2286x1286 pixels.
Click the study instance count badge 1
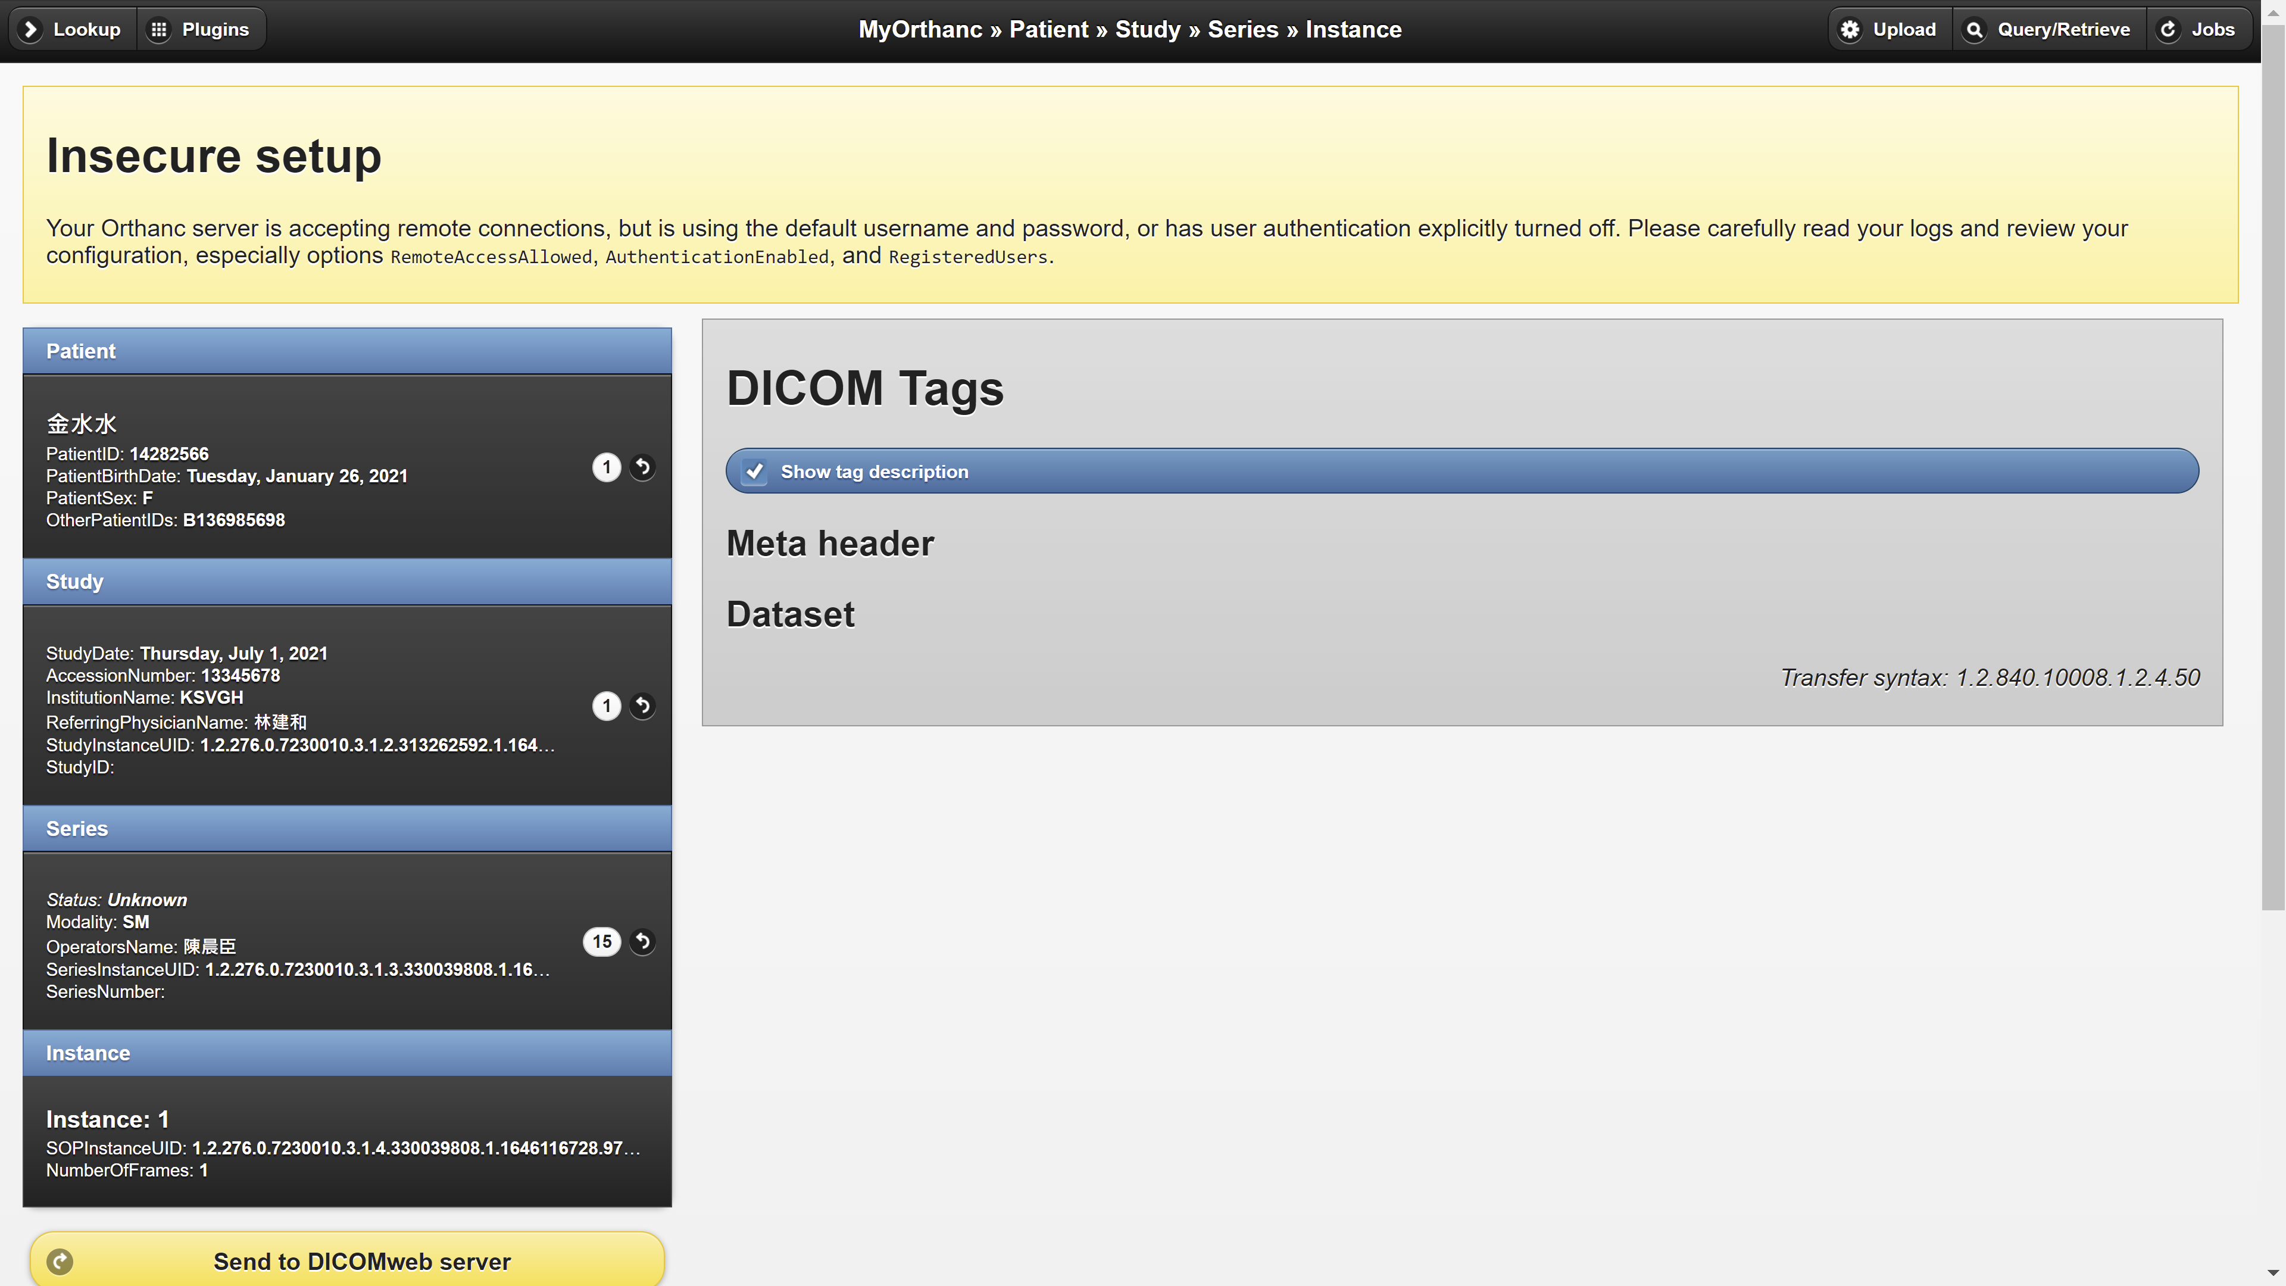click(x=606, y=705)
